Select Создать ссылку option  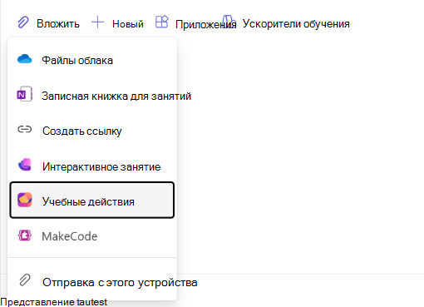point(92,131)
